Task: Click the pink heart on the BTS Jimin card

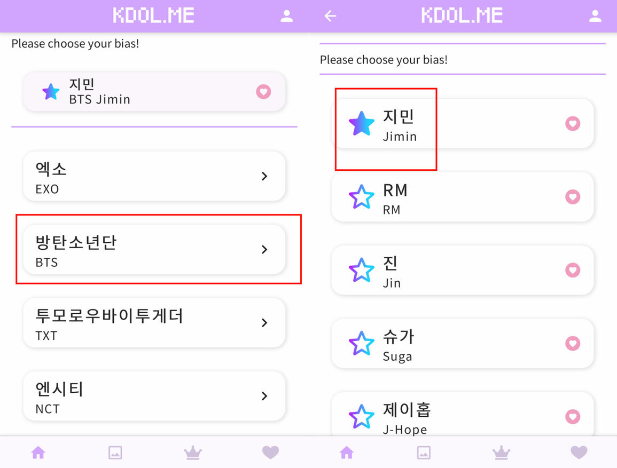Action: pyautogui.click(x=263, y=92)
